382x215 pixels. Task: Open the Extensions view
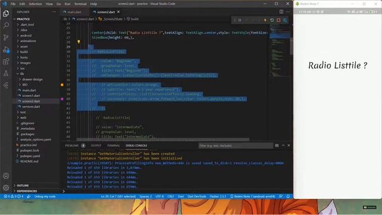6,62
